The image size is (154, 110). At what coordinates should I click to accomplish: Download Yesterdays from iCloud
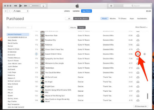pyautogui.click(x=138, y=68)
